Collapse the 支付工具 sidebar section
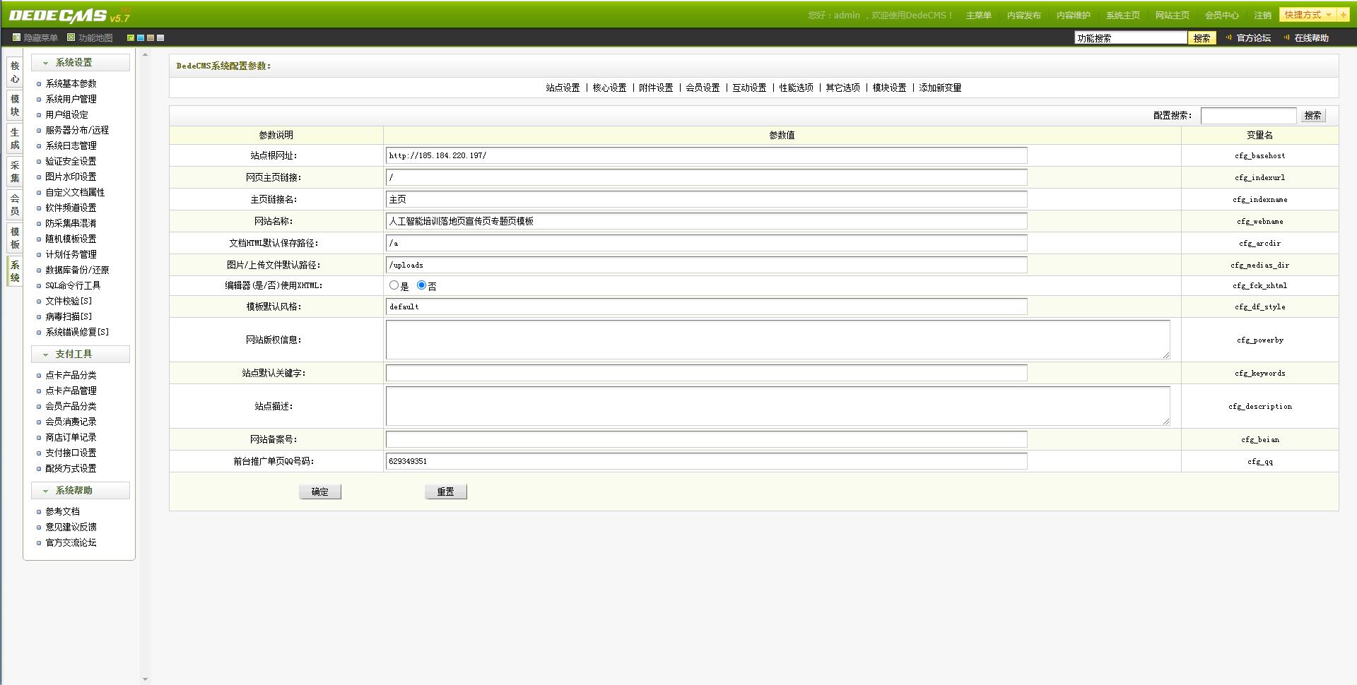This screenshot has height=685, width=1357. (80, 355)
